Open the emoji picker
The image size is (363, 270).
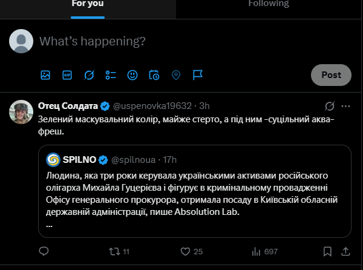click(132, 75)
